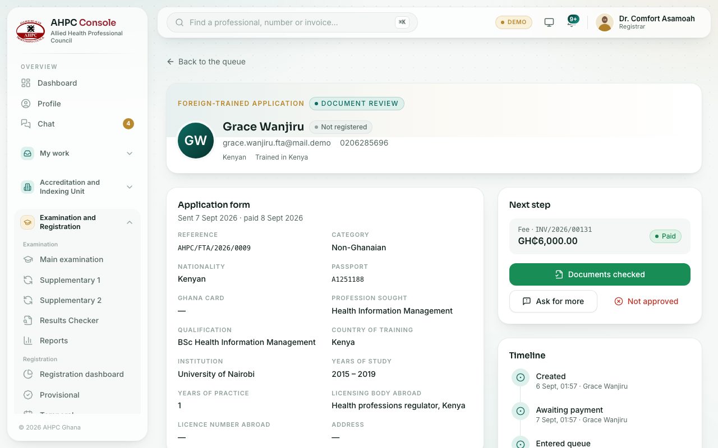Click the licensing body Health professions regulator, Kenya

[398, 405]
